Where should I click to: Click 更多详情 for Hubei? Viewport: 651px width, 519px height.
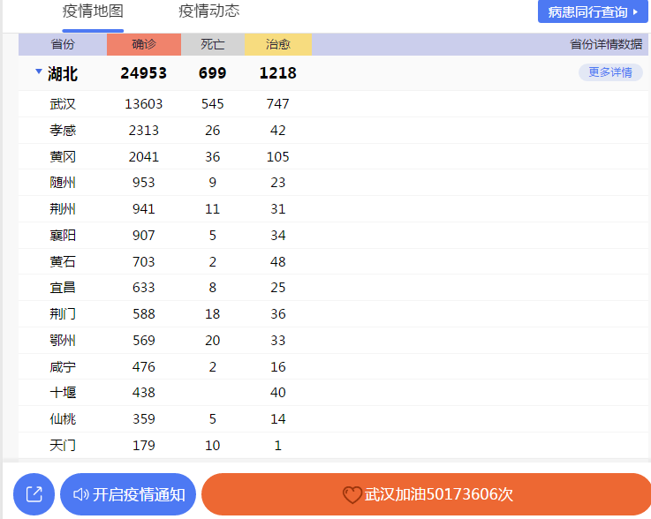[610, 72]
